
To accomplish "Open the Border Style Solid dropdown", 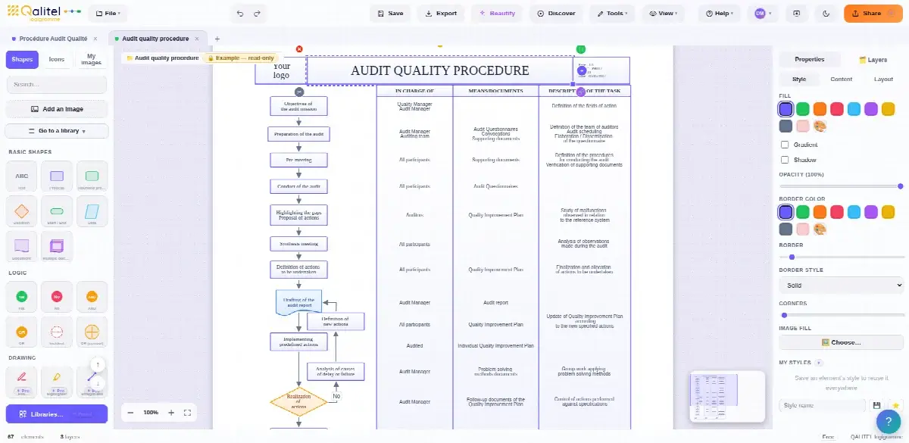I will 842,285.
